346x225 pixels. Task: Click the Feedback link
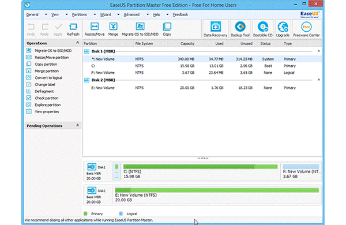coord(180,14)
